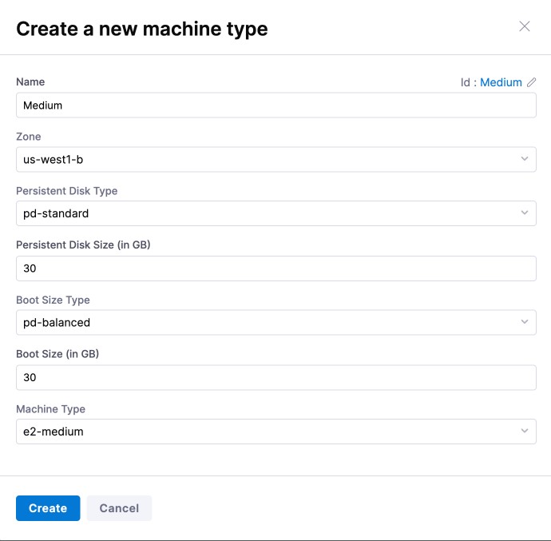Screen dimensions: 551x541
Task: Click the Zone field label
Action: coord(29,137)
